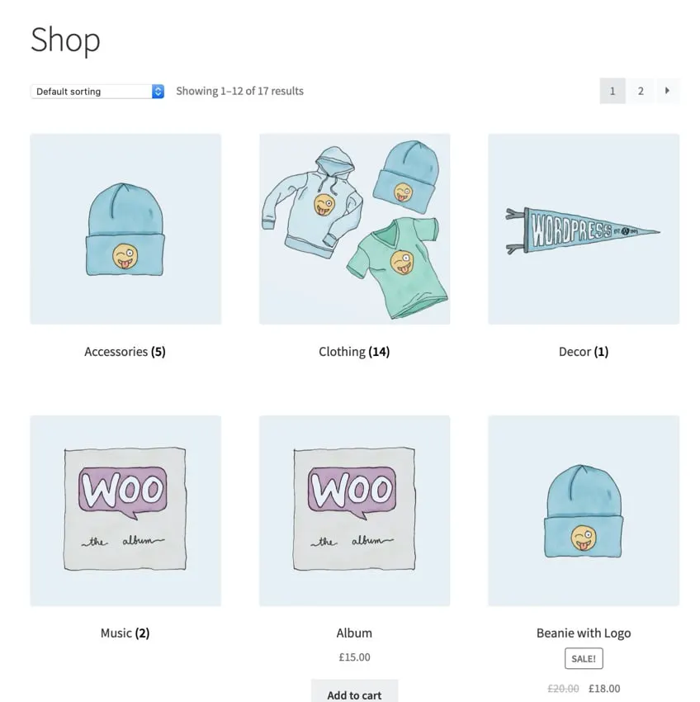Screen dimensions: 700x702
Task: Open the Beanie with Logo title link
Action: coord(584,633)
